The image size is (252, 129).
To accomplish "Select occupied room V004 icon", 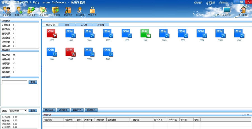I will 71,52.
